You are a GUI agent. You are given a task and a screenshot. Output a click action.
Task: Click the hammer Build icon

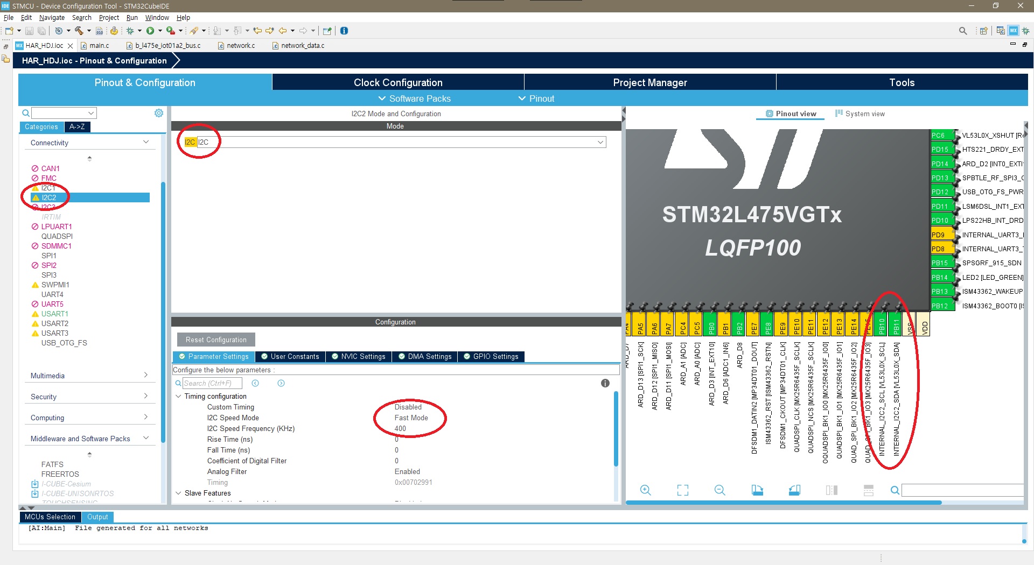(x=79, y=31)
